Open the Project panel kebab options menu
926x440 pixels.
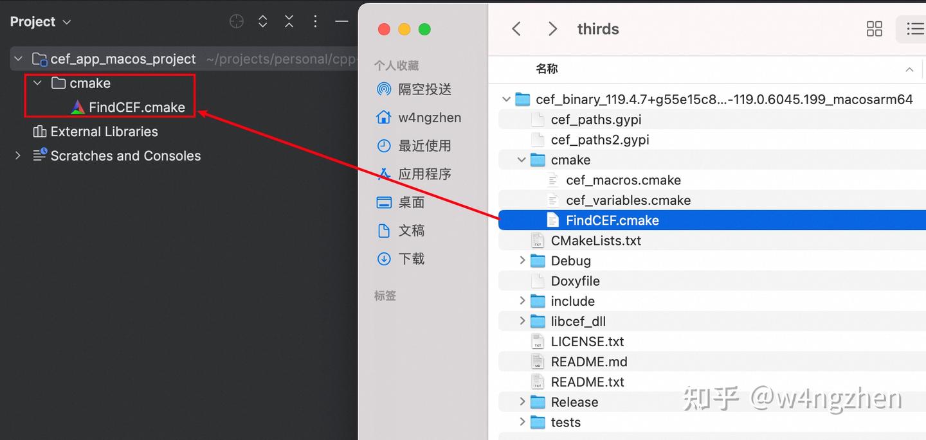(315, 21)
